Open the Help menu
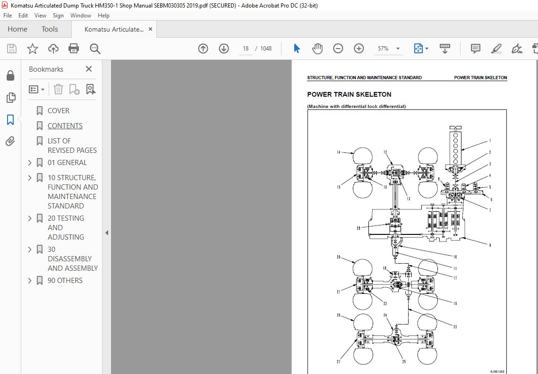The image size is (538, 374). [x=103, y=16]
